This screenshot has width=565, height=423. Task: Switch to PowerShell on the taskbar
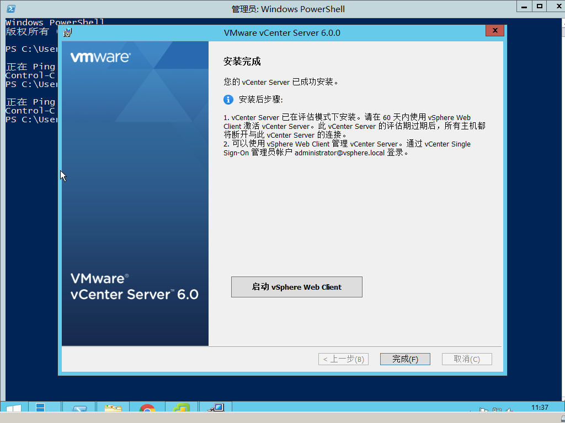pyautogui.click(x=79, y=408)
